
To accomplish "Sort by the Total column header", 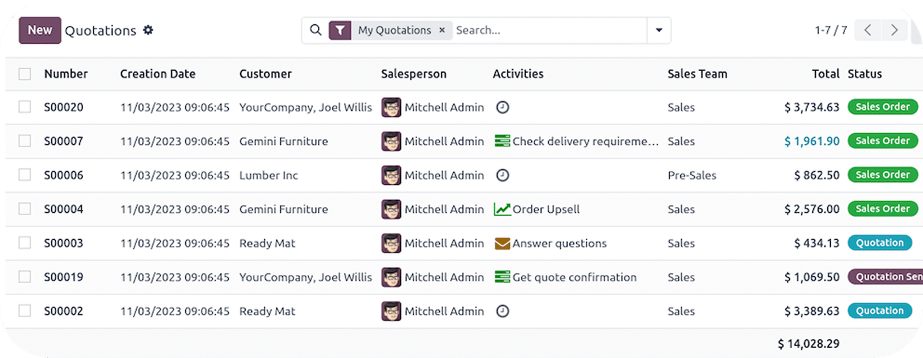I will pyautogui.click(x=825, y=74).
